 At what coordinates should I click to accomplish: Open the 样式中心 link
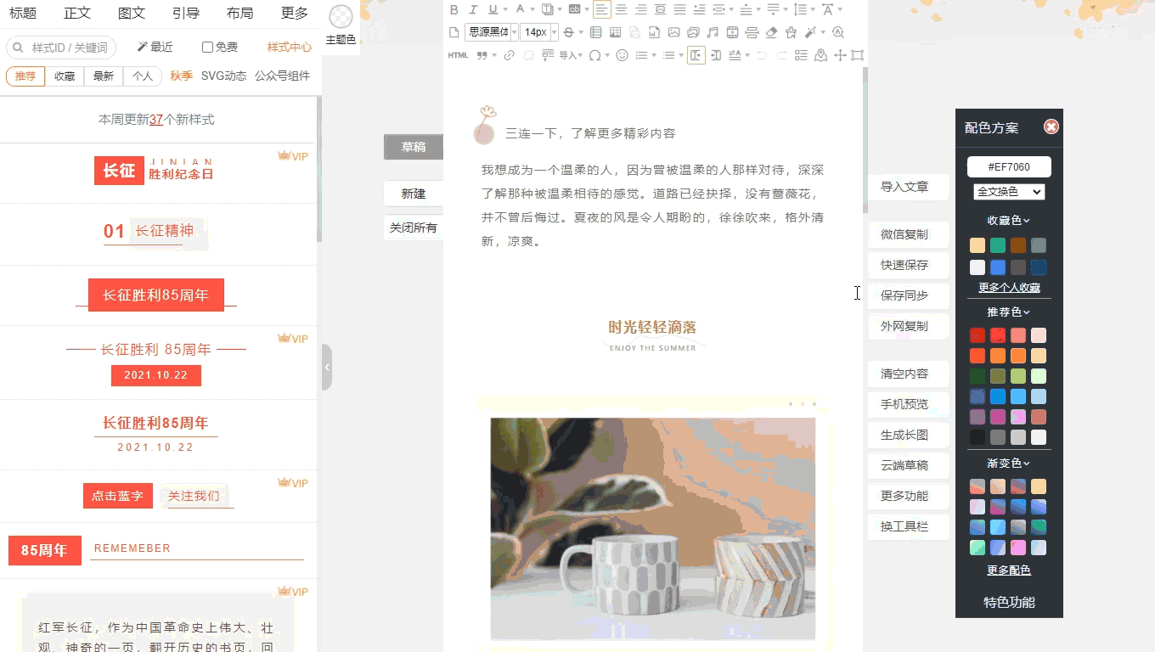tap(290, 48)
